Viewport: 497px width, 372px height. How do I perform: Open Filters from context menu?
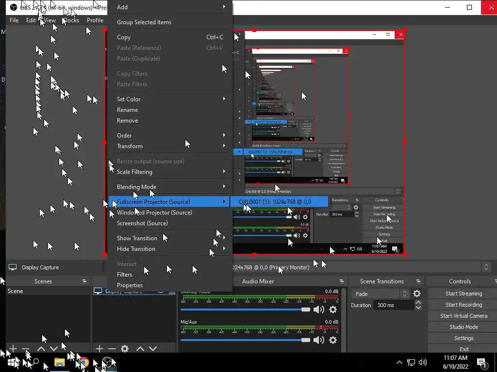click(x=170, y=275)
